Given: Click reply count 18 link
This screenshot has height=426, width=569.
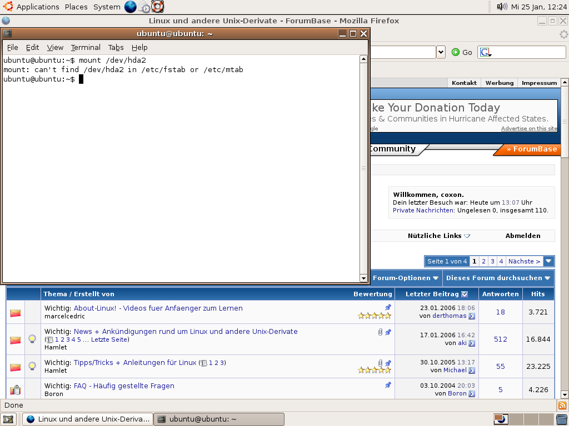Looking at the screenshot, I should pyautogui.click(x=501, y=312).
